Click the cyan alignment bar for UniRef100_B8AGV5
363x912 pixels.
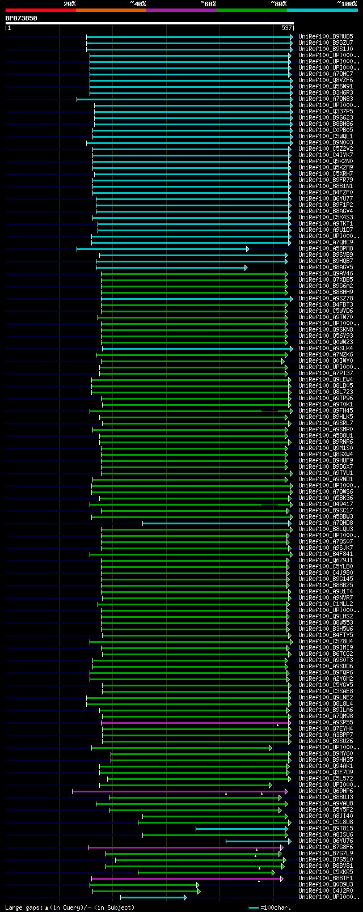(171, 267)
